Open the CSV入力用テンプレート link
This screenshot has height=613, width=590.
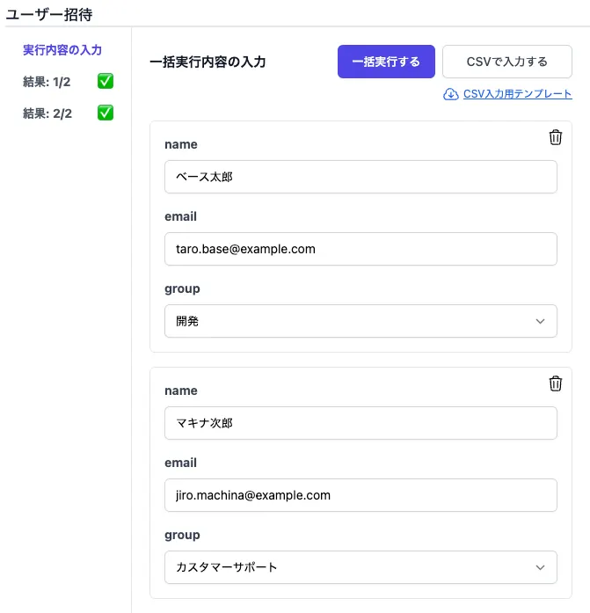[518, 94]
